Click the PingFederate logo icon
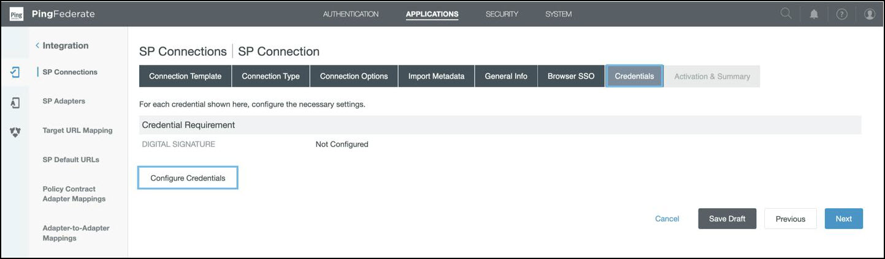Screen dimensions: 885x259 (x=17, y=14)
